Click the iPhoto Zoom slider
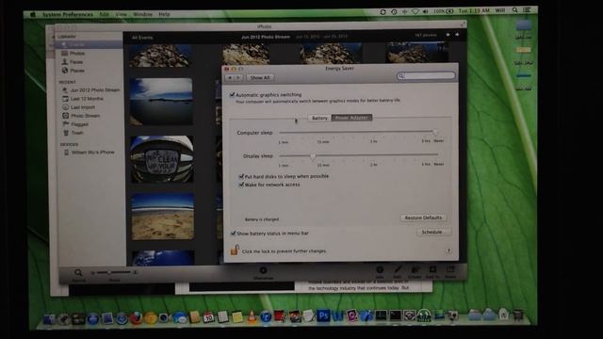 click(113, 272)
